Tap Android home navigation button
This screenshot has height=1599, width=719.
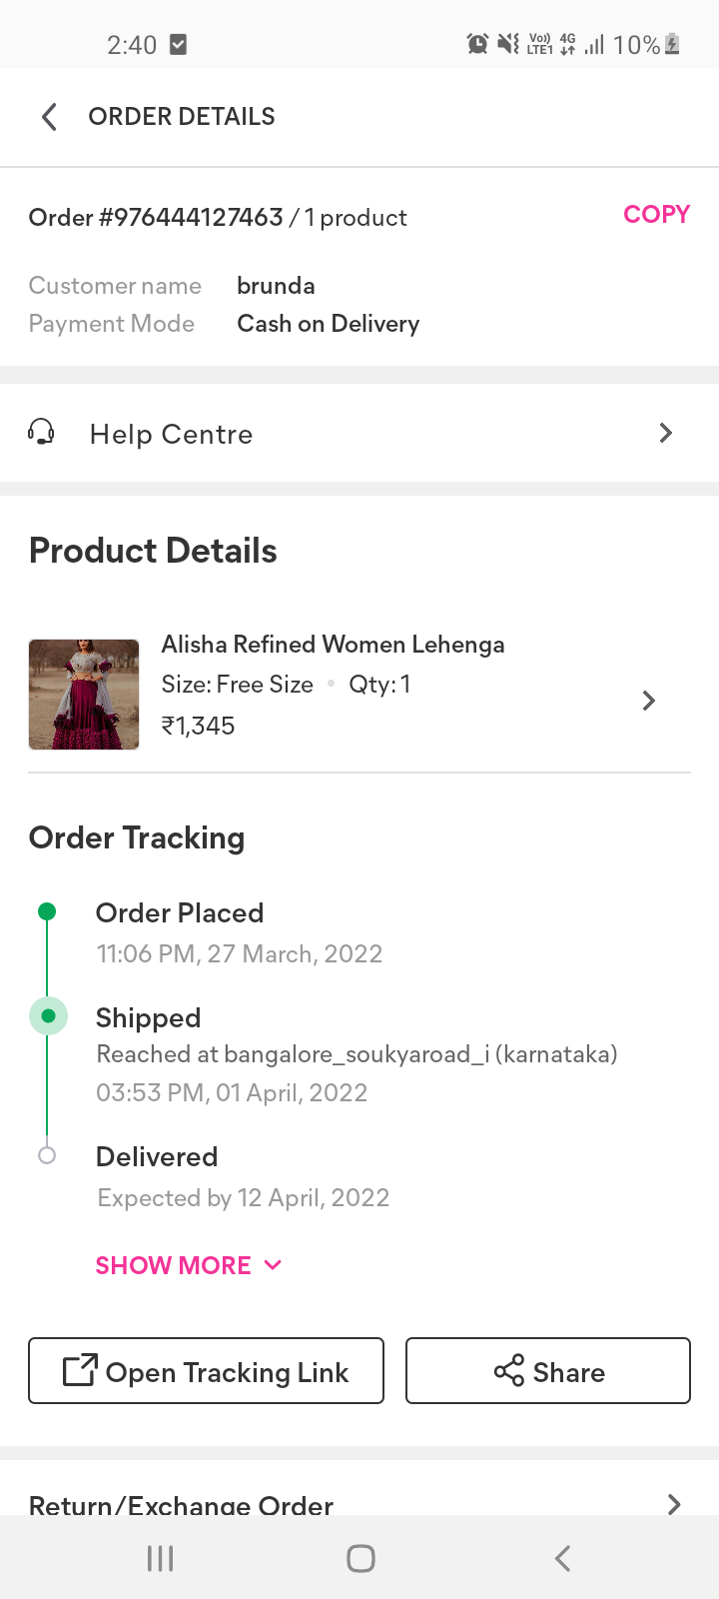pos(360,1558)
